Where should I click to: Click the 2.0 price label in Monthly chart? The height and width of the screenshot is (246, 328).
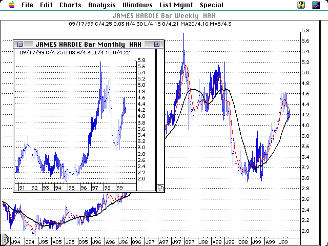point(141,179)
